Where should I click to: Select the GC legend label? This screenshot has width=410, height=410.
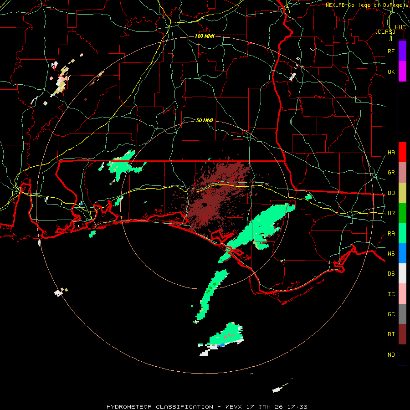coord(391,314)
